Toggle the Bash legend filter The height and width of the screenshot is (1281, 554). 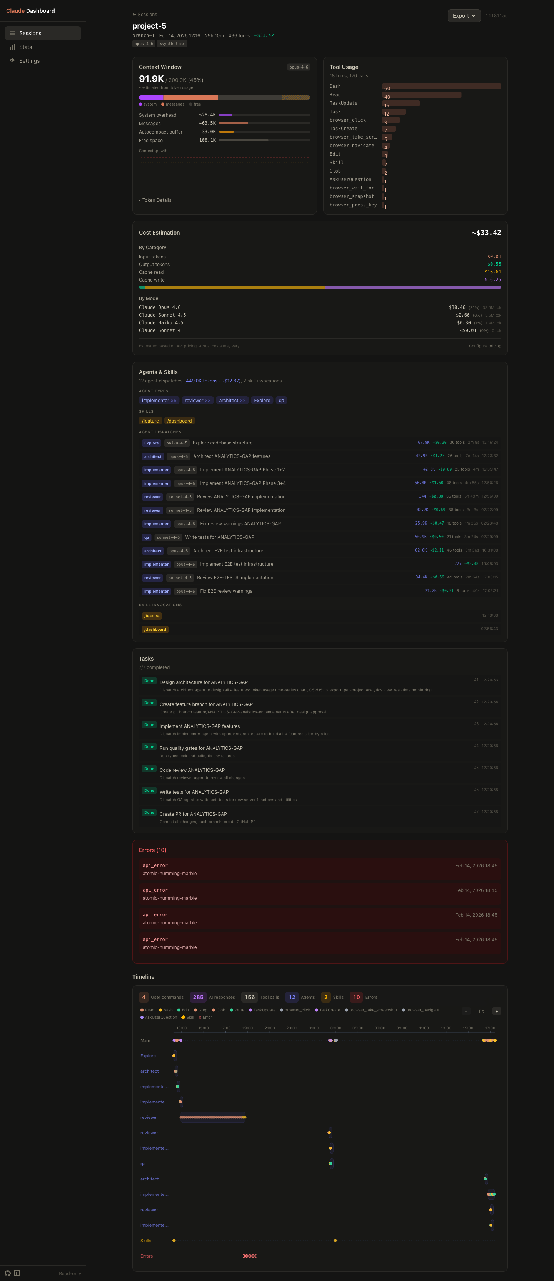point(165,1010)
